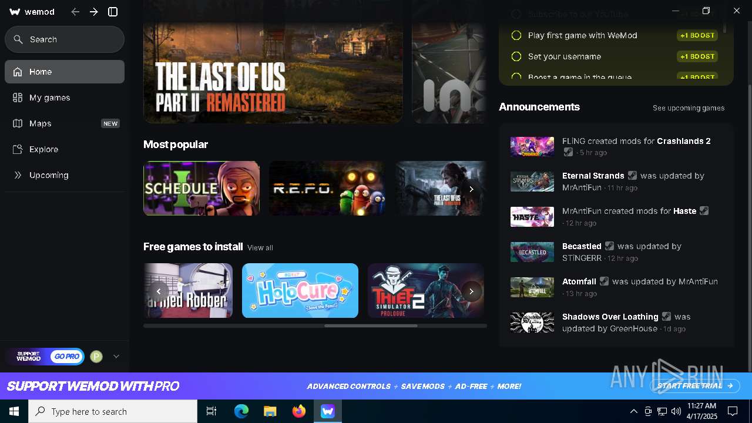Click the Go Pro button
This screenshot has width=752, height=423.
click(66, 357)
